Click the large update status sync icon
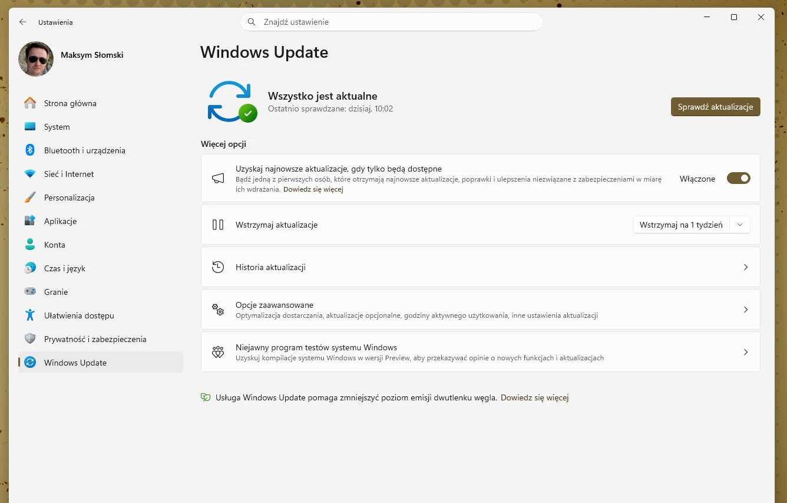The width and height of the screenshot is (787, 503). point(232,101)
